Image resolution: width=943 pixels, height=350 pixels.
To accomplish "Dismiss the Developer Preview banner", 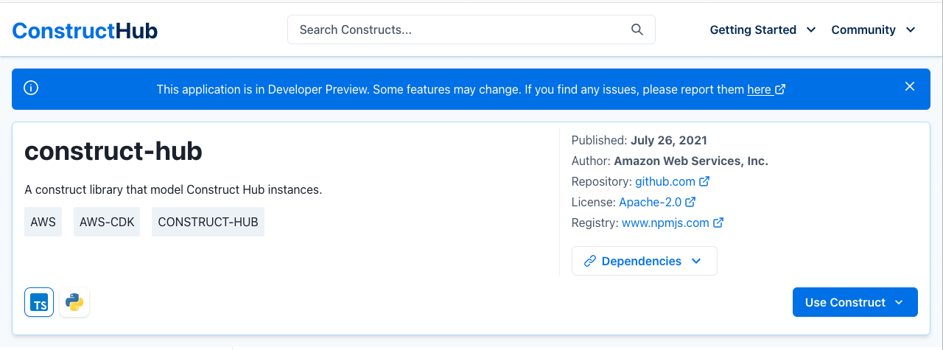I will pyautogui.click(x=910, y=87).
